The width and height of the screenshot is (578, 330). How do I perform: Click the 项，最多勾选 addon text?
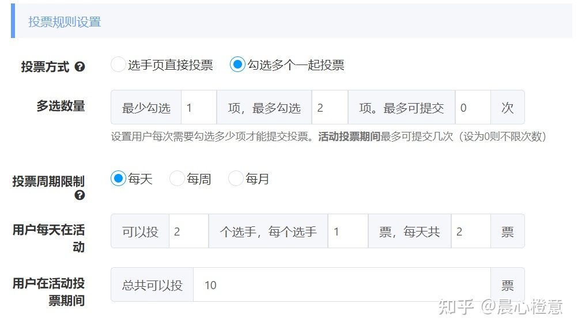point(265,108)
